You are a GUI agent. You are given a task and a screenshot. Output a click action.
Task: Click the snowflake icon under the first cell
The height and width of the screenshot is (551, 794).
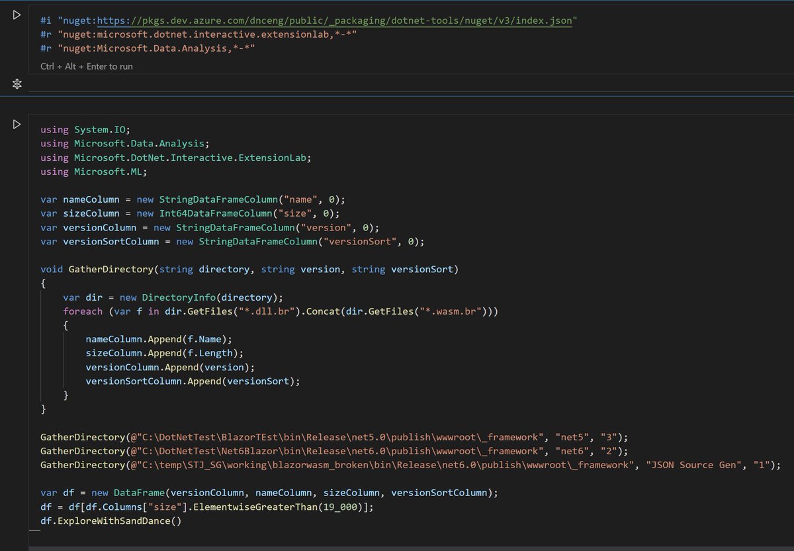coord(17,83)
